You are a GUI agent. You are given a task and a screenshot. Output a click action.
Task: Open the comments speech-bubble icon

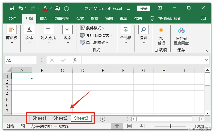[203, 18]
